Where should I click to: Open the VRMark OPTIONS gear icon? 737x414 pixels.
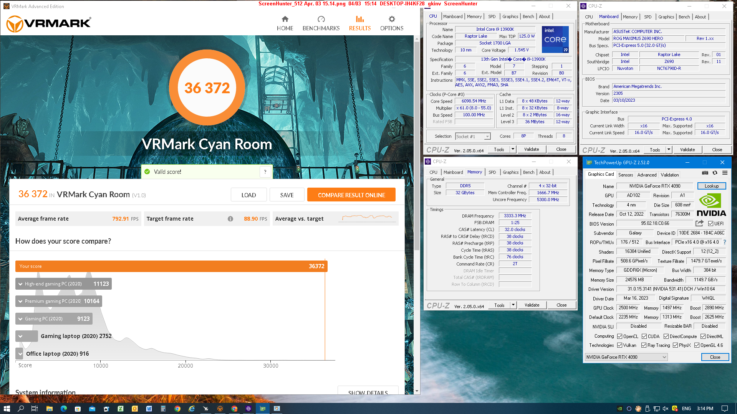[x=392, y=19]
